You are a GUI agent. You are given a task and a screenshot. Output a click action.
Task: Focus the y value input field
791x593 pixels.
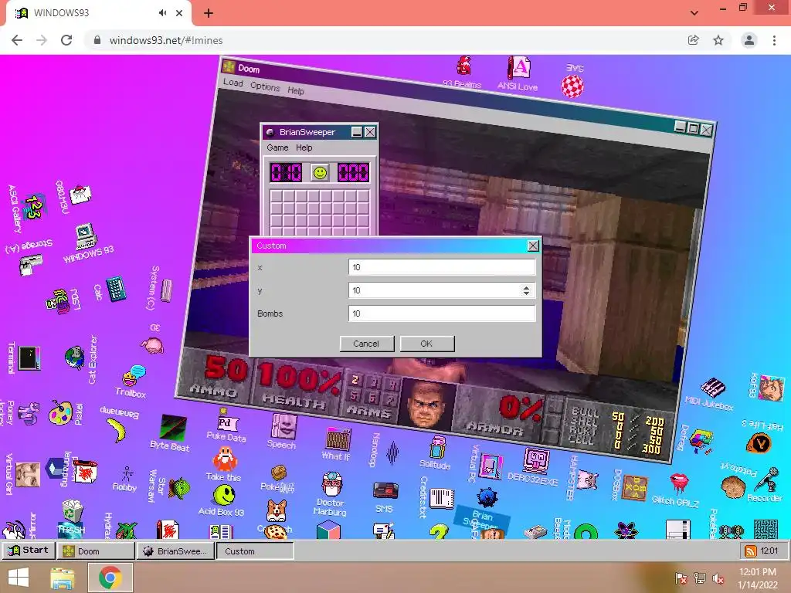point(441,290)
